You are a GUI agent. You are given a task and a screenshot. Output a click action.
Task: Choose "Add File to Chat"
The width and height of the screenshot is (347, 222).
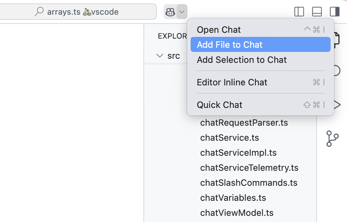230,44
